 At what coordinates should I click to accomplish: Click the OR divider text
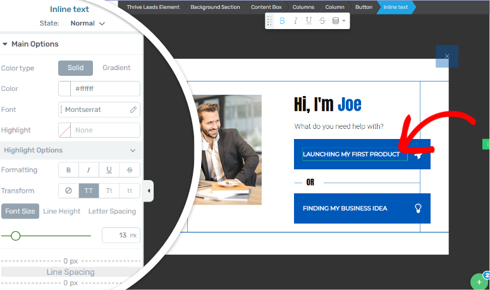310,183
